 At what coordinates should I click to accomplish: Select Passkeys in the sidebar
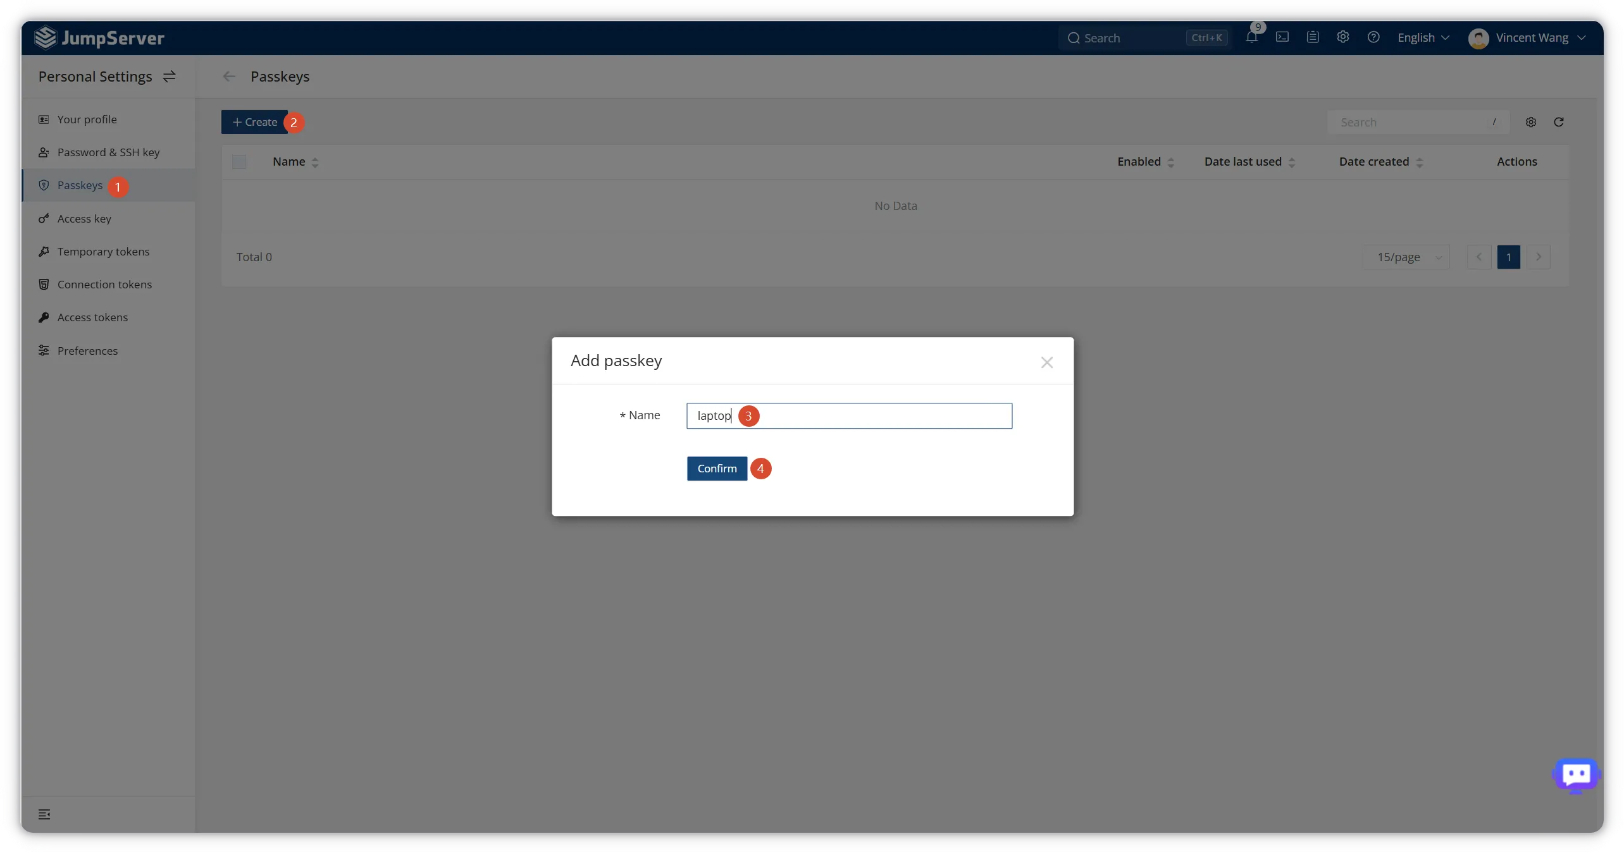click(108, 185)
